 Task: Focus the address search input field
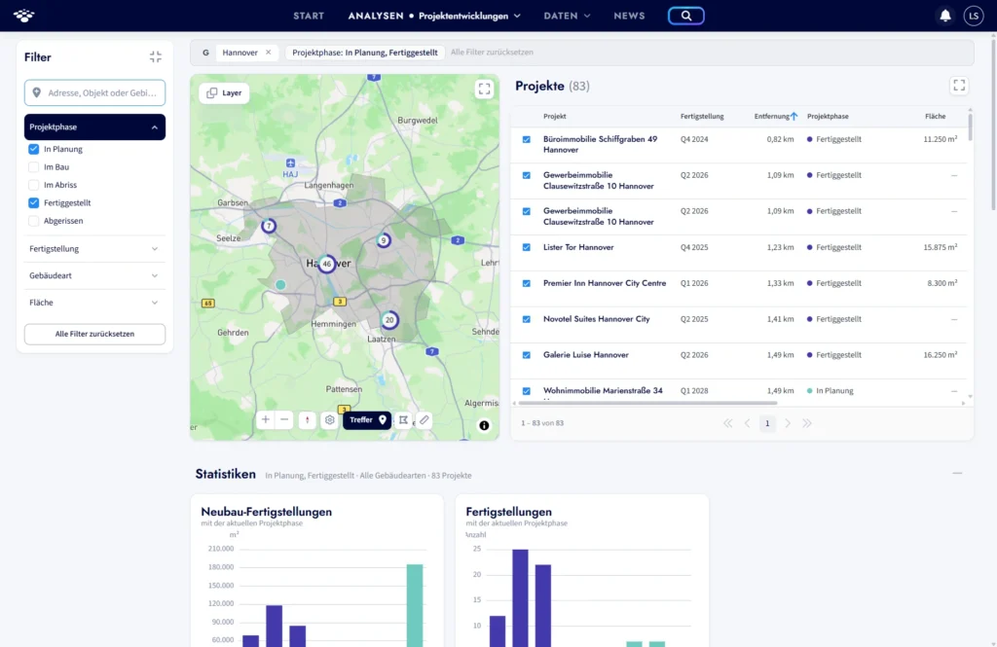[94, 92]
